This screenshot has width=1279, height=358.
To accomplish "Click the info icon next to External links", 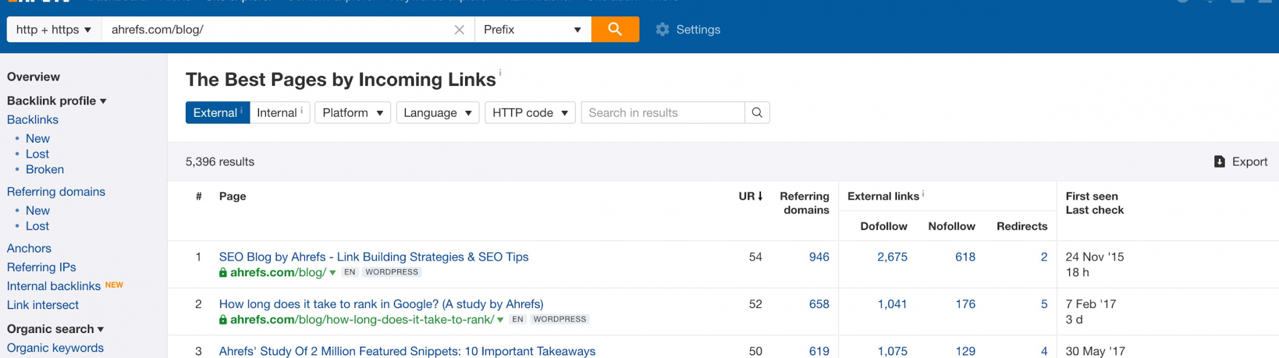I will (923, 193).
